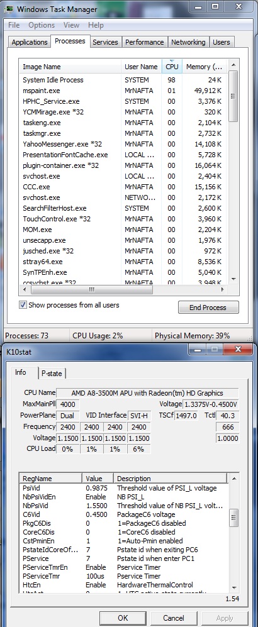The width and height of the screenshot is (258, 627).
Task: Select the mspaint.exe process
Action: click(x=123, y=91)
